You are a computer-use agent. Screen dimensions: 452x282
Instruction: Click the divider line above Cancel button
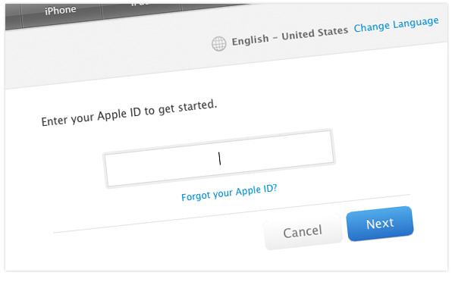pos(231,213)
